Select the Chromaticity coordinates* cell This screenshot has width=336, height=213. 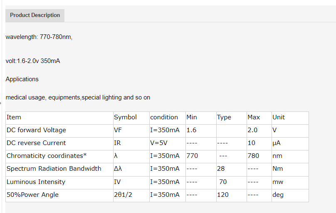click(59, 157)
